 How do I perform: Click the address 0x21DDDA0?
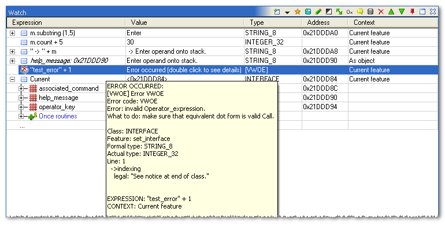pyautogui.click(x=320, y=33)
